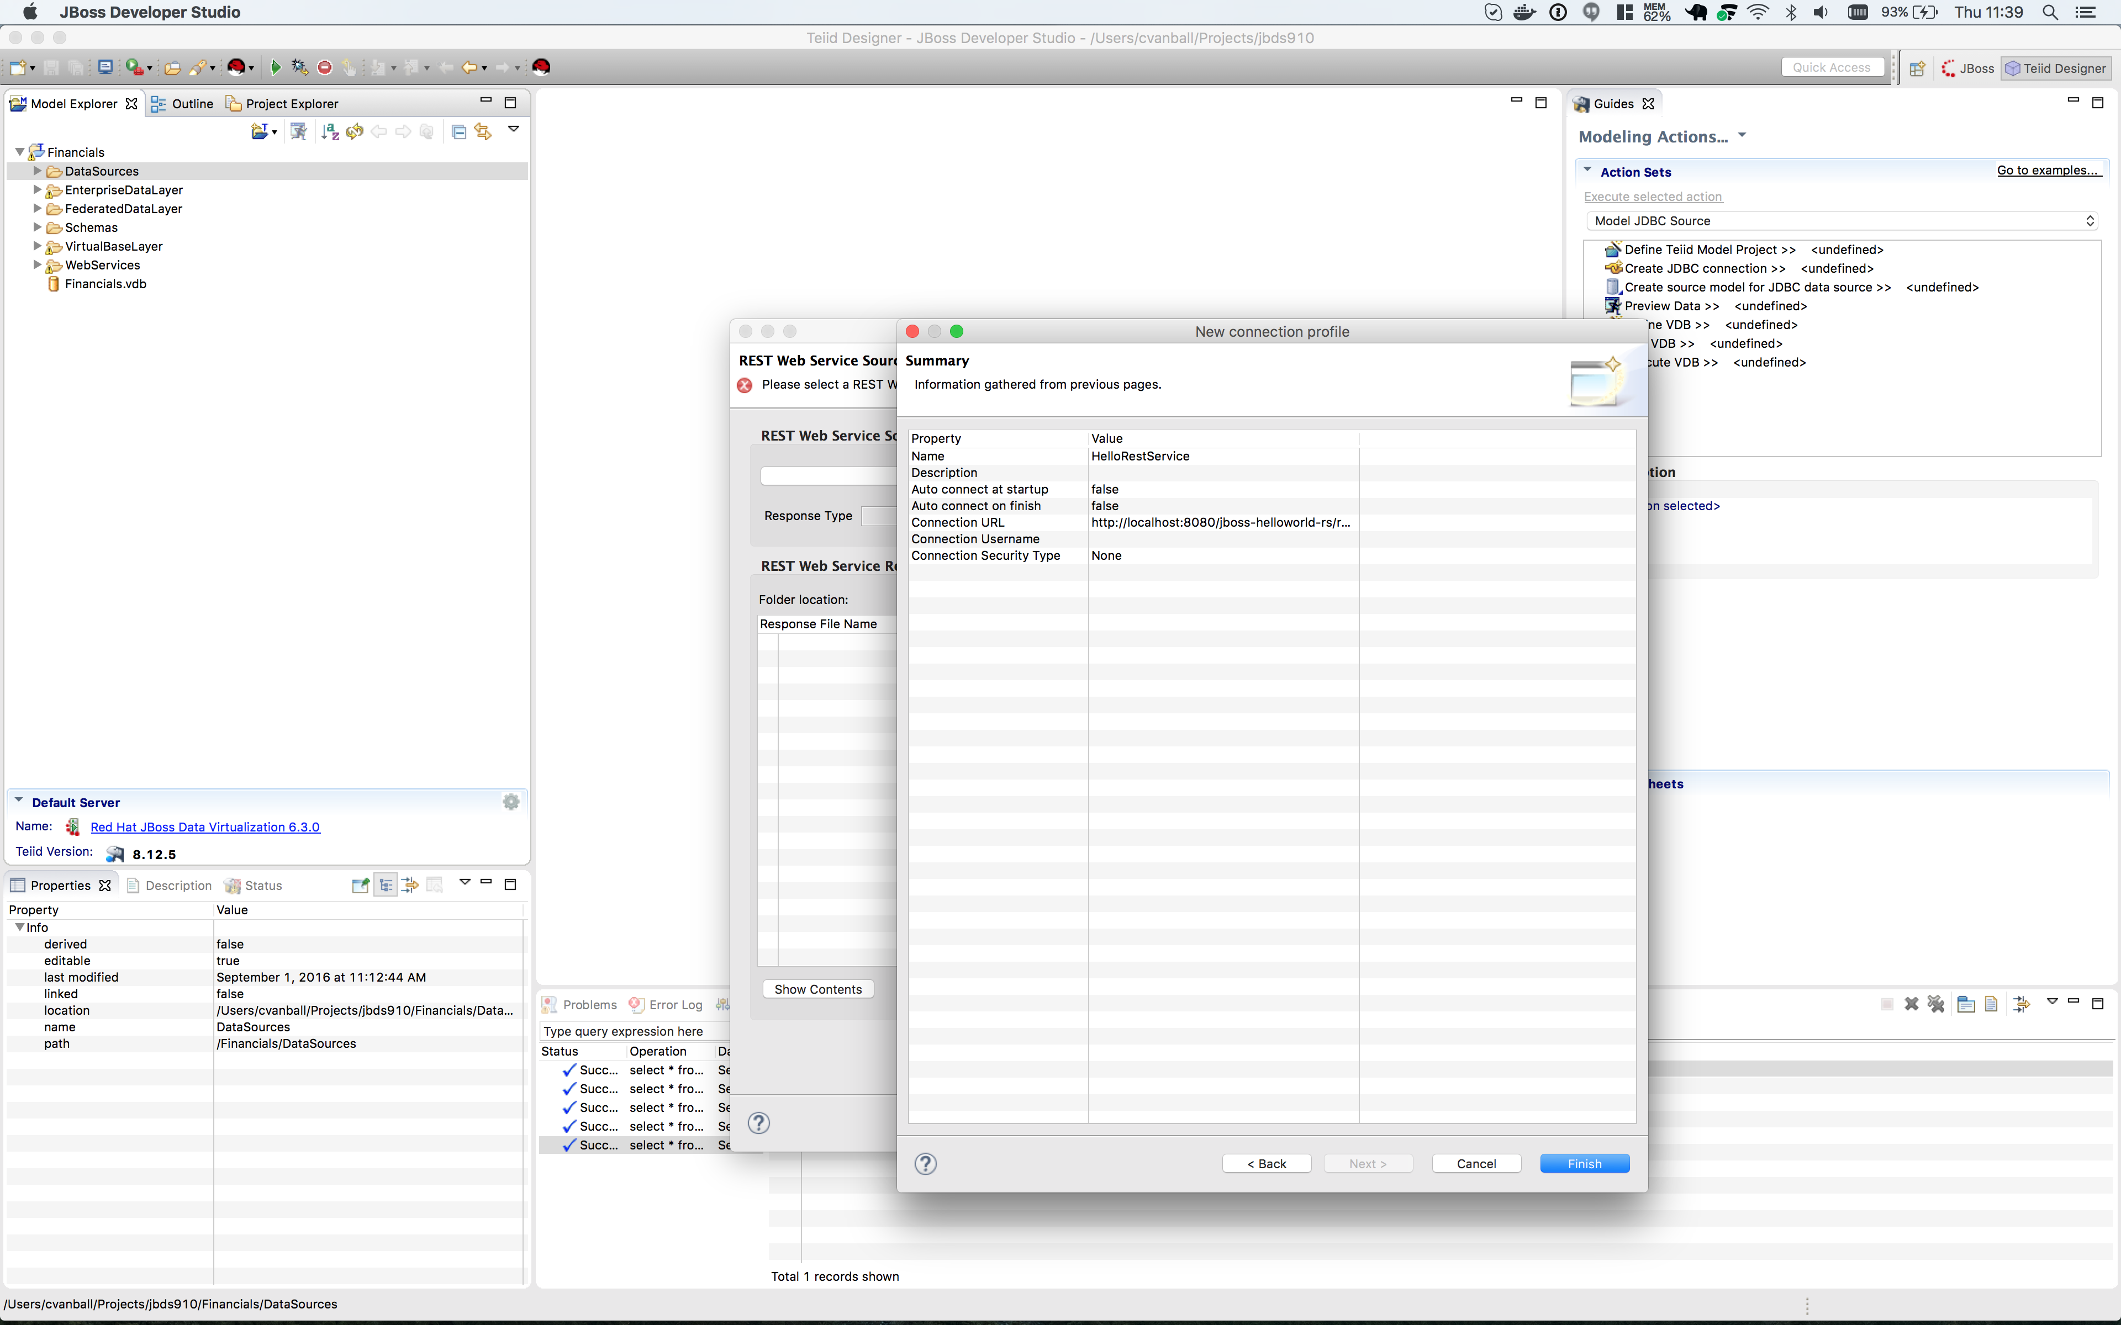Image resolution: width=2121 pixels, height=1325 pixels.
Task: Click the Pin to selection icon in Properties toolbar
Action: (x=360, y=884)
